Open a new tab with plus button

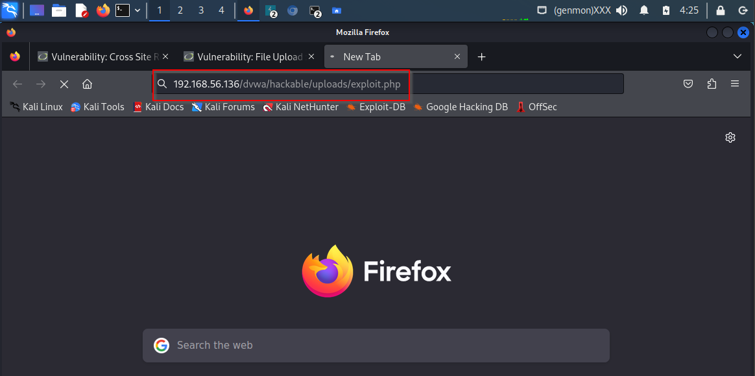(481, 57)
